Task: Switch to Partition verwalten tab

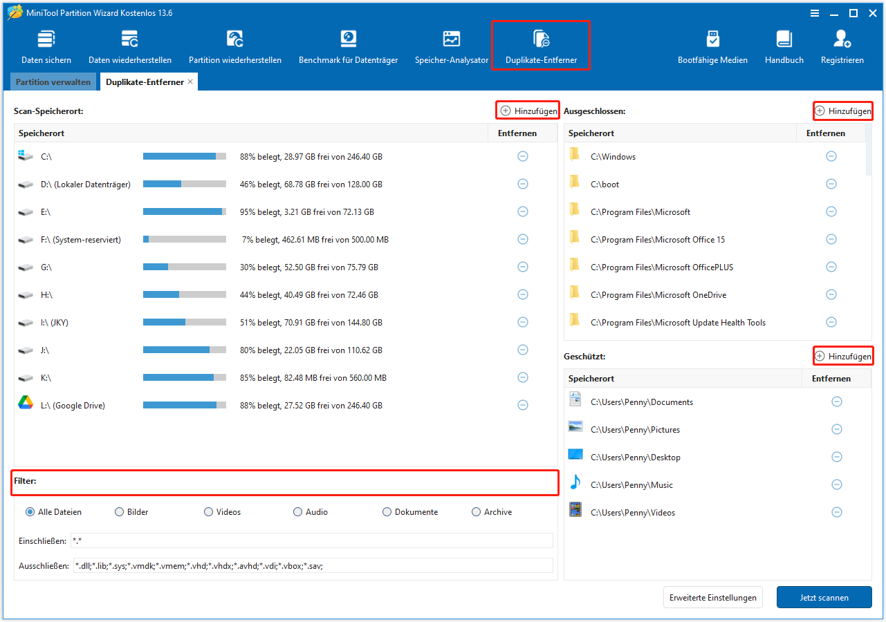Action: 53,82
